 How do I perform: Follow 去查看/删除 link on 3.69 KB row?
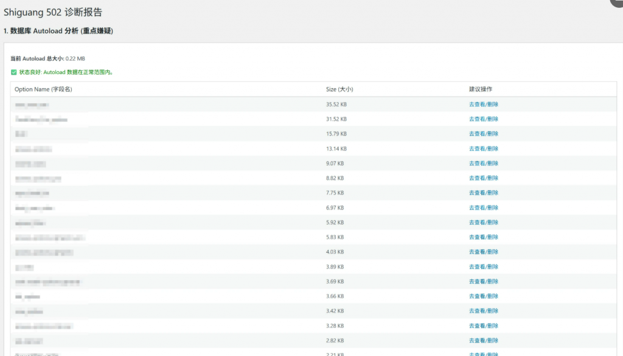pos(483,281)
